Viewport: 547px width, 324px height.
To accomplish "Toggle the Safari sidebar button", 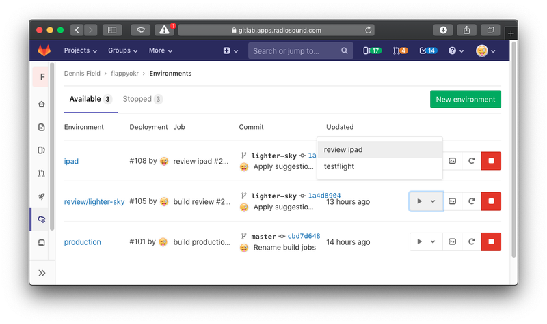I will click(112, 30).
